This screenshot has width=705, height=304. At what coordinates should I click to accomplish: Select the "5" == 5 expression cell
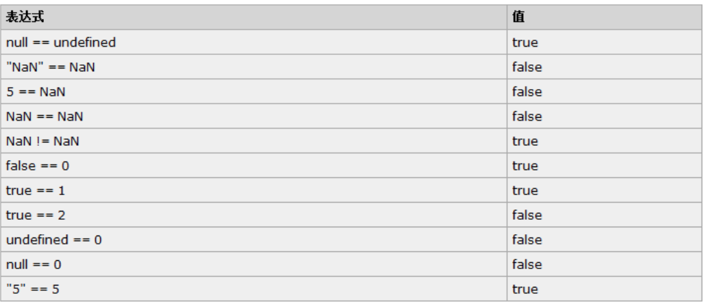tap(33, 289)
